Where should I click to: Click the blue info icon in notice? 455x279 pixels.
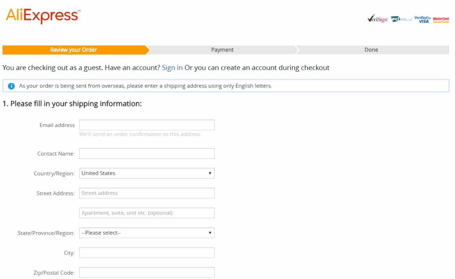pos(11,86)
